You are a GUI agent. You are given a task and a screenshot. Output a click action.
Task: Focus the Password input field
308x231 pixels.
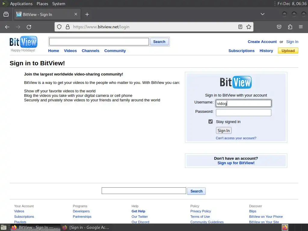(244, 112)
